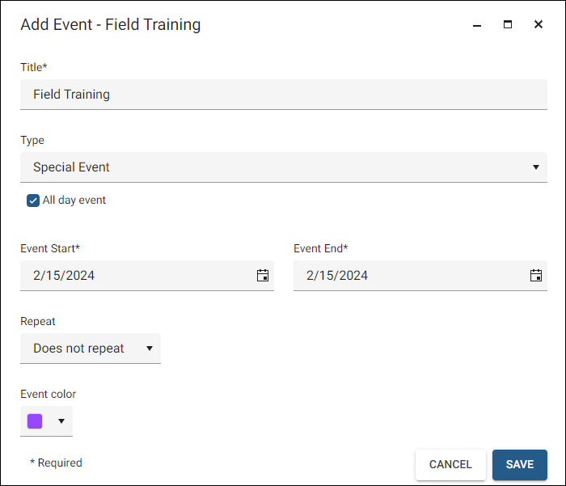This screenshot has height=486, width=566.
Task: Close the Add Event dialog
Action: [539, 24]
